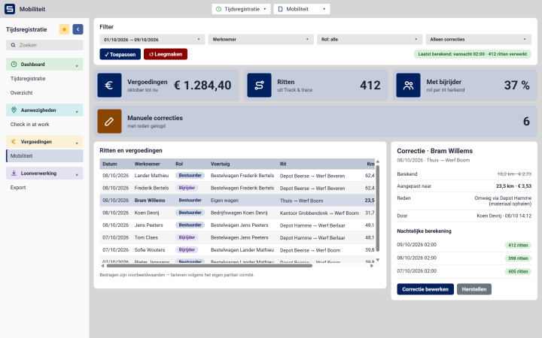Select Mobiliteit sidebar item

(x=44, y=156)
